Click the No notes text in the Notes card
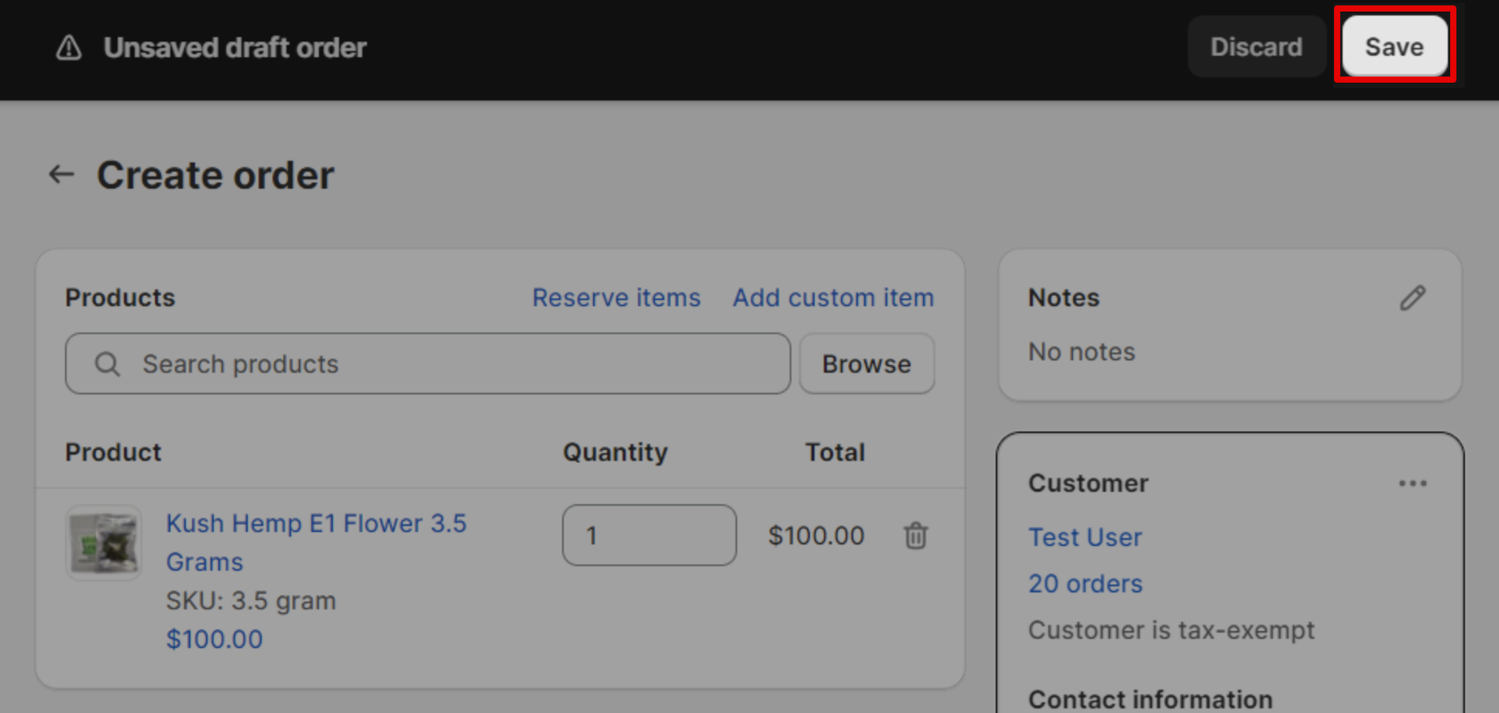This screenshot has width=1499, height=713. [x=1081, y=351]
